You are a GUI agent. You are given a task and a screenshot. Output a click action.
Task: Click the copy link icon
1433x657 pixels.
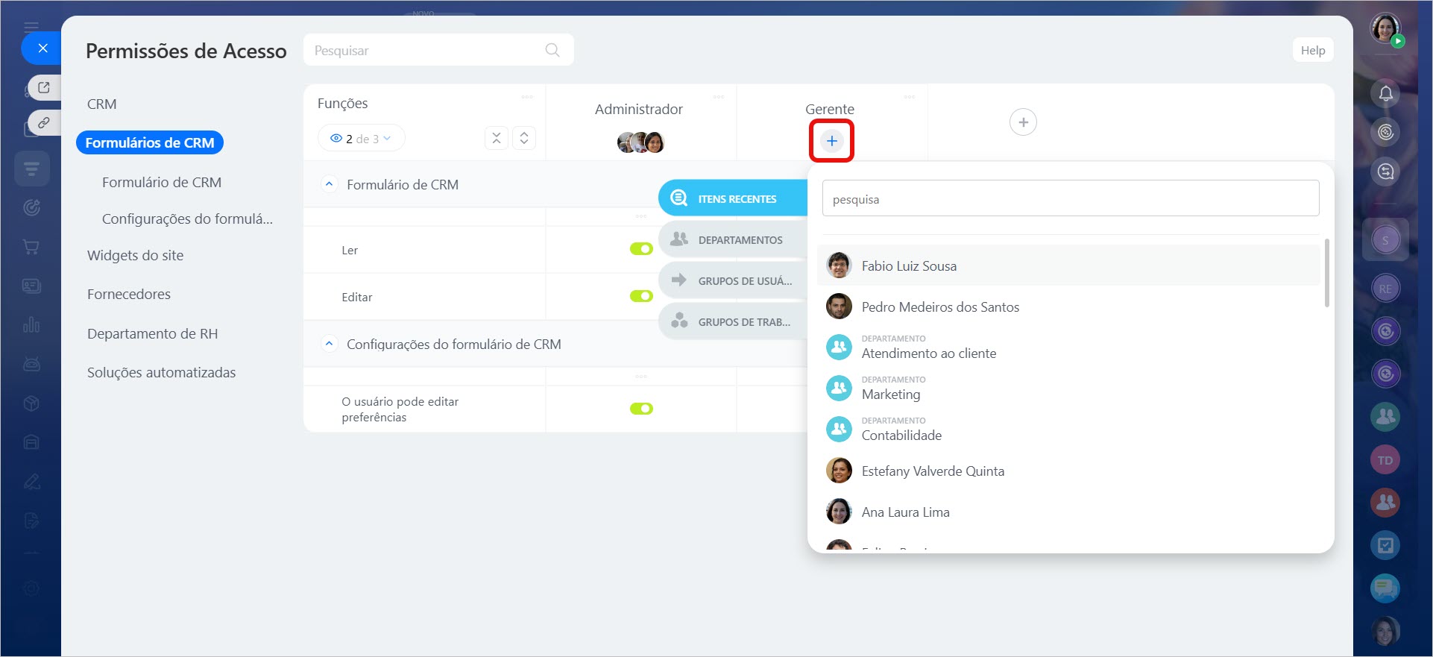tap(44, 122)
